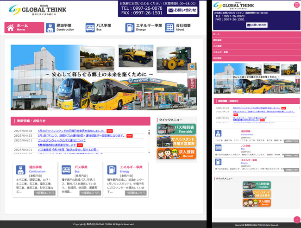
Task: Click the fuel pump icon in Energy nav
Action: click(130, 28)
